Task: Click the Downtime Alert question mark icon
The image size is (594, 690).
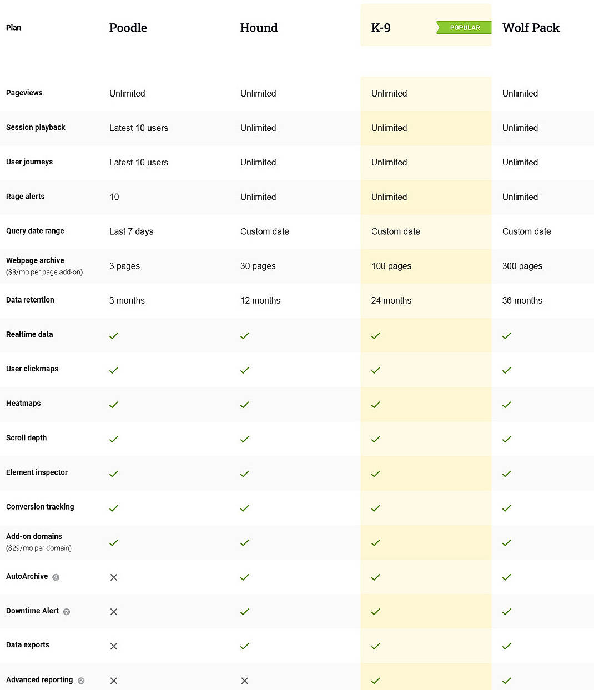Action: pos(66,612)
